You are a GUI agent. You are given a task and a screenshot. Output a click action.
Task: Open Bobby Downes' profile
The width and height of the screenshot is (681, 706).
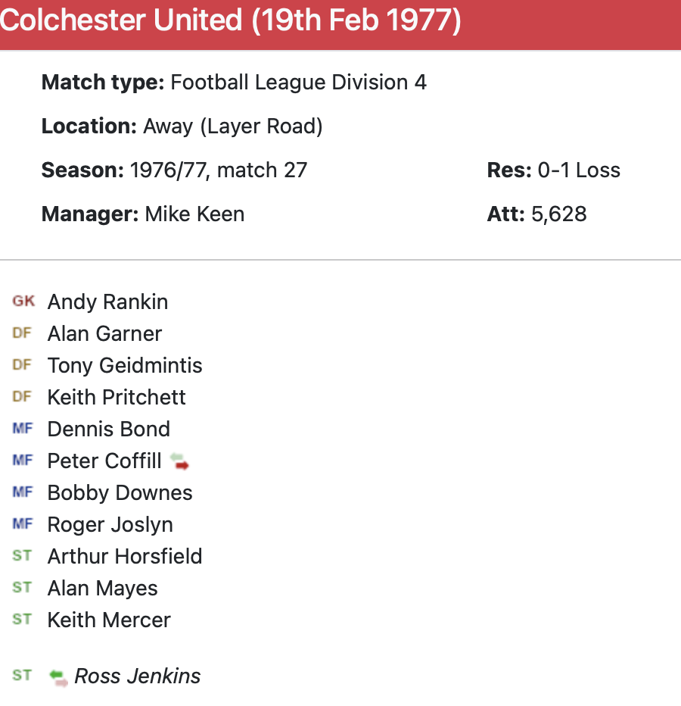click(x=120, y=492)
